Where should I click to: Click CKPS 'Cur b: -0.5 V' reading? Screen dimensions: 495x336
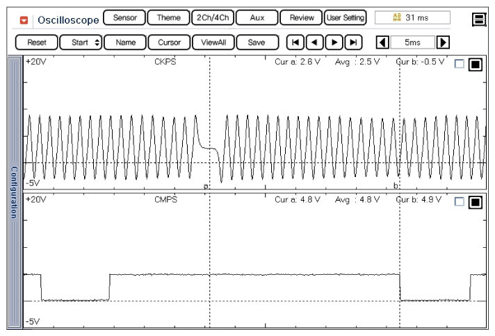pyautogui.click(x=420, y=62)
